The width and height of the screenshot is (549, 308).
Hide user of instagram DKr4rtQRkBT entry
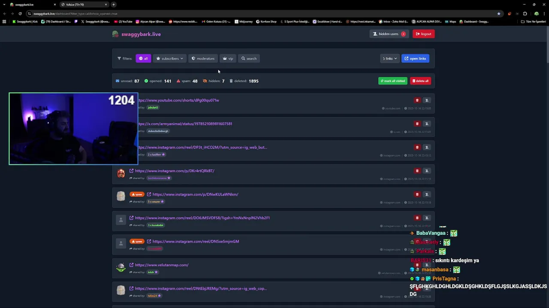[x=426, y=171]
